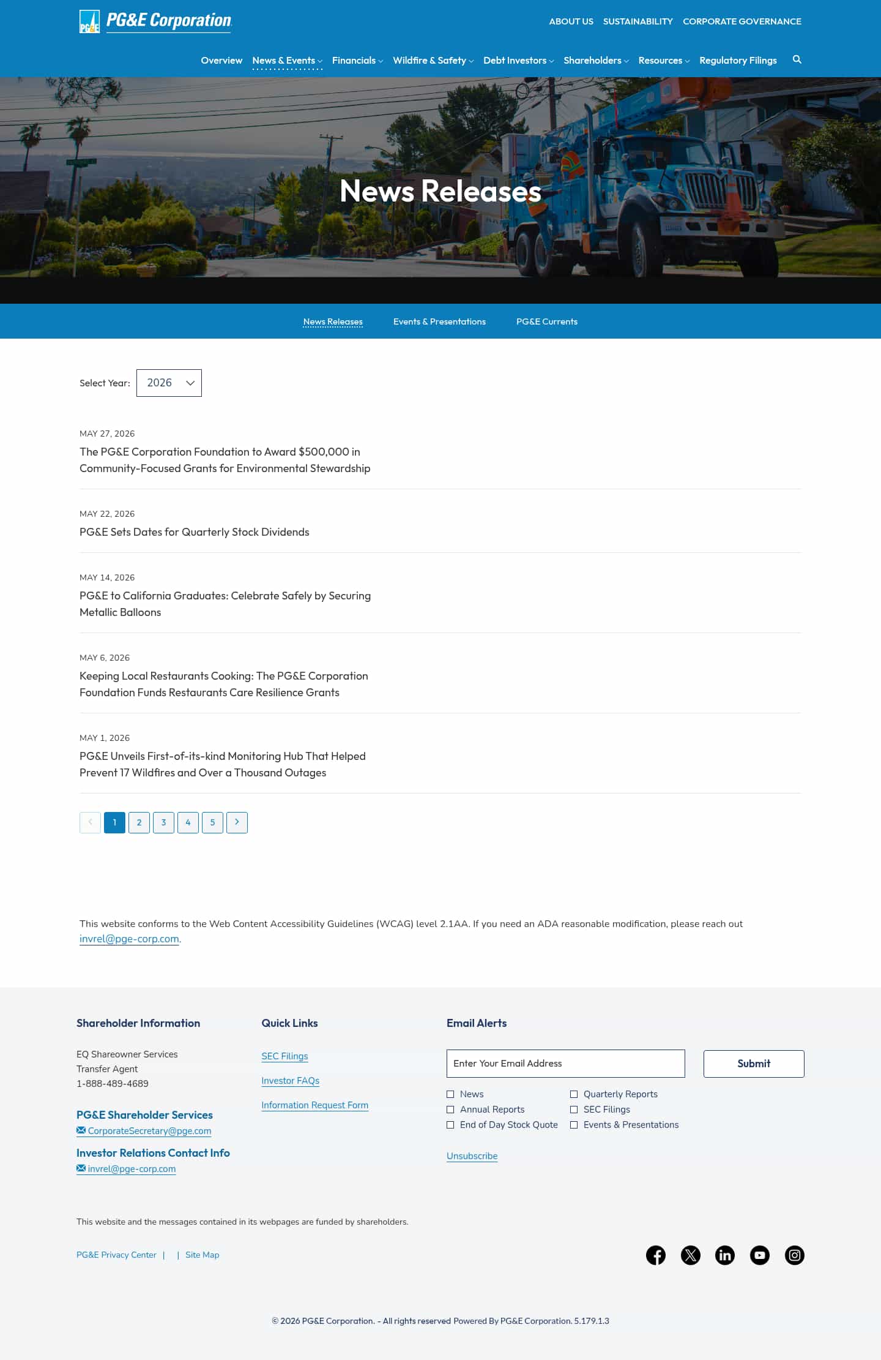The image size is (881, 1360).
Task: Open Metallic Balloons graduates news release
Action: [x=225, y=604]
